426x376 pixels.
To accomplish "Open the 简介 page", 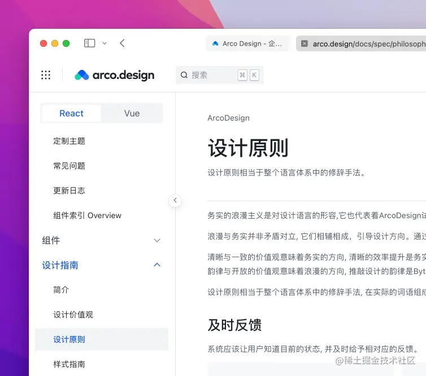I will tap(61, 290).
